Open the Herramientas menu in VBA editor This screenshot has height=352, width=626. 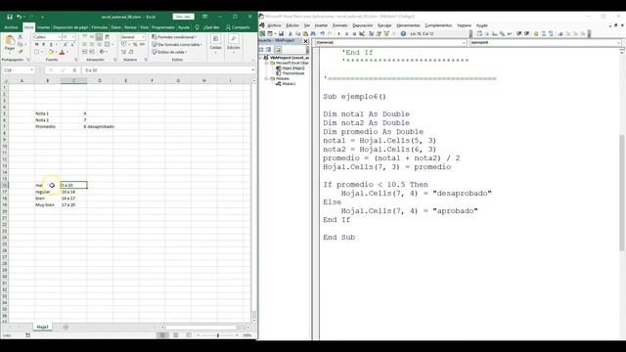tap(408, 25)
